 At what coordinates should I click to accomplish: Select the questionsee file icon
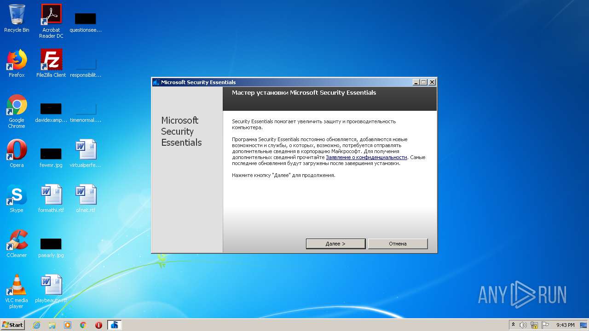pos(86,22)
